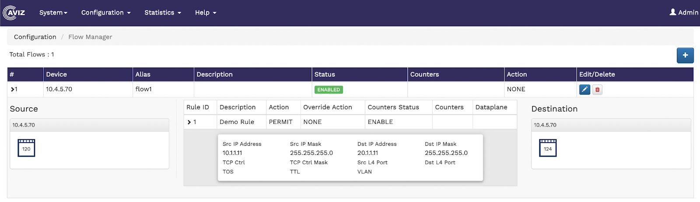Click the Total Flows : 1 text
Screen dimensions: 700x202
pos(31,55)
